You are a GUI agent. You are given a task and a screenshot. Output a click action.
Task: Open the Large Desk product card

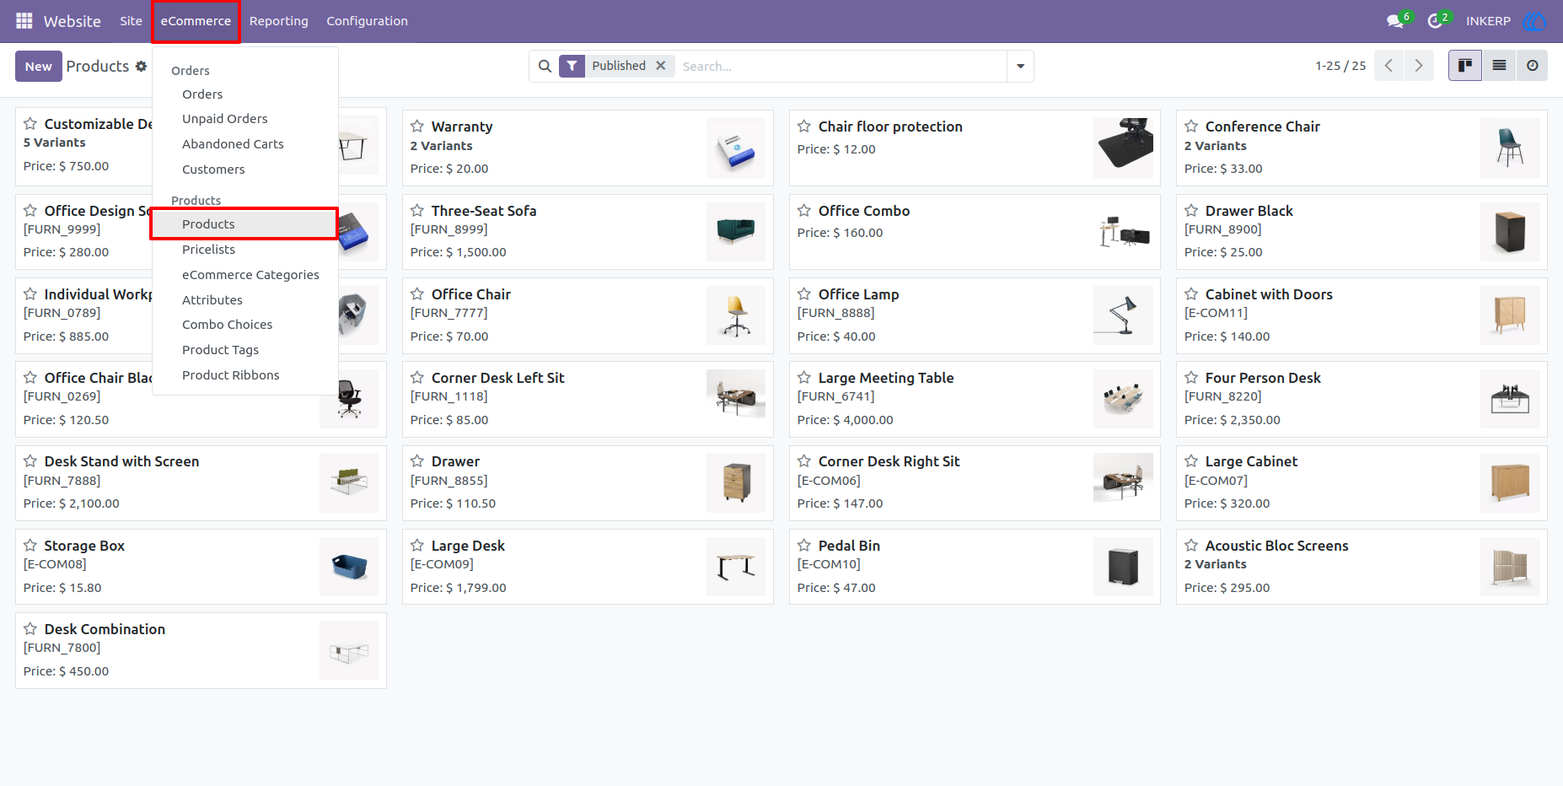(588, 567)
